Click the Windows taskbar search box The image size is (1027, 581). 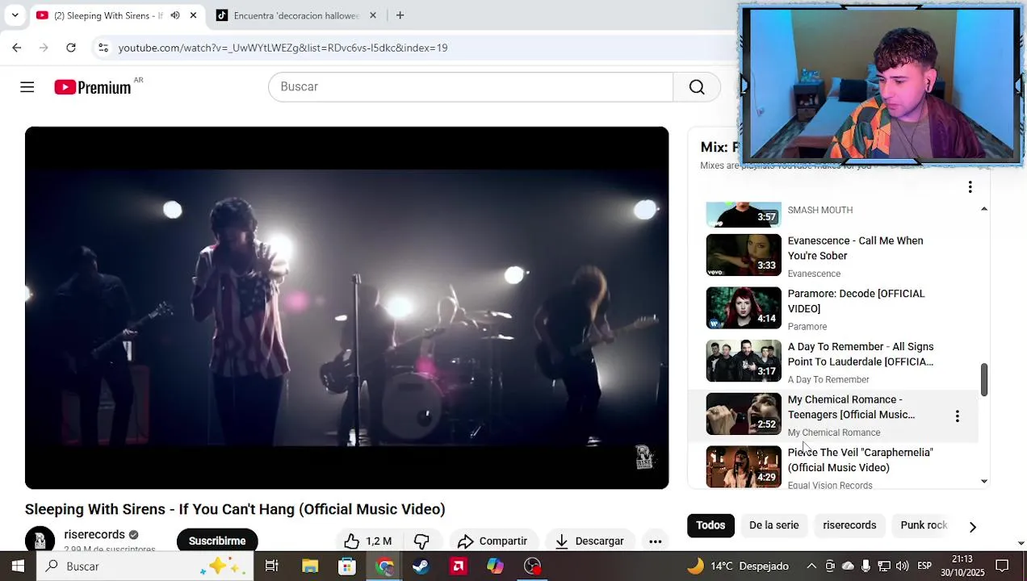(x=145, y=566)
